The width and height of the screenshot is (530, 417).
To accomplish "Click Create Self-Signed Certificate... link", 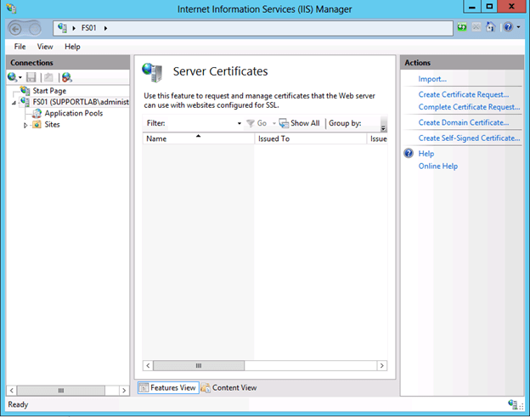I will [469, 138].
